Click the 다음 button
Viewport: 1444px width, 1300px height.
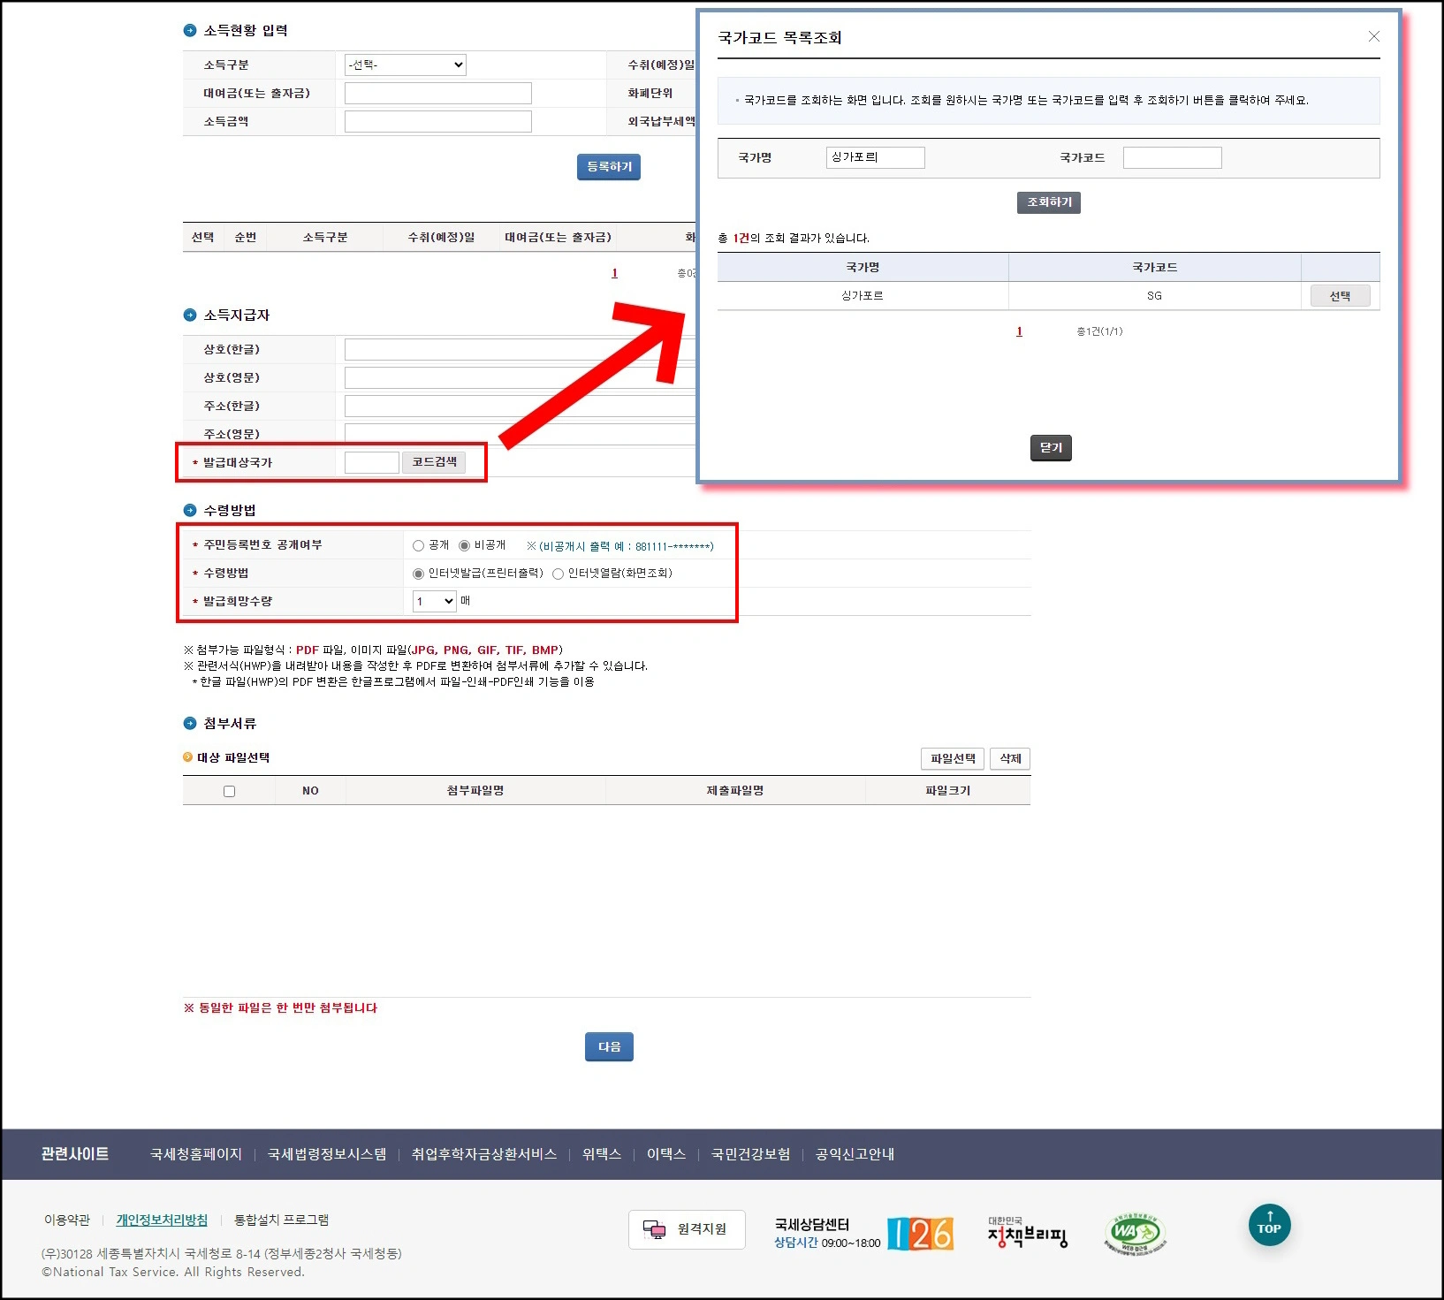pyautogui.click(x=609, y=1046)
